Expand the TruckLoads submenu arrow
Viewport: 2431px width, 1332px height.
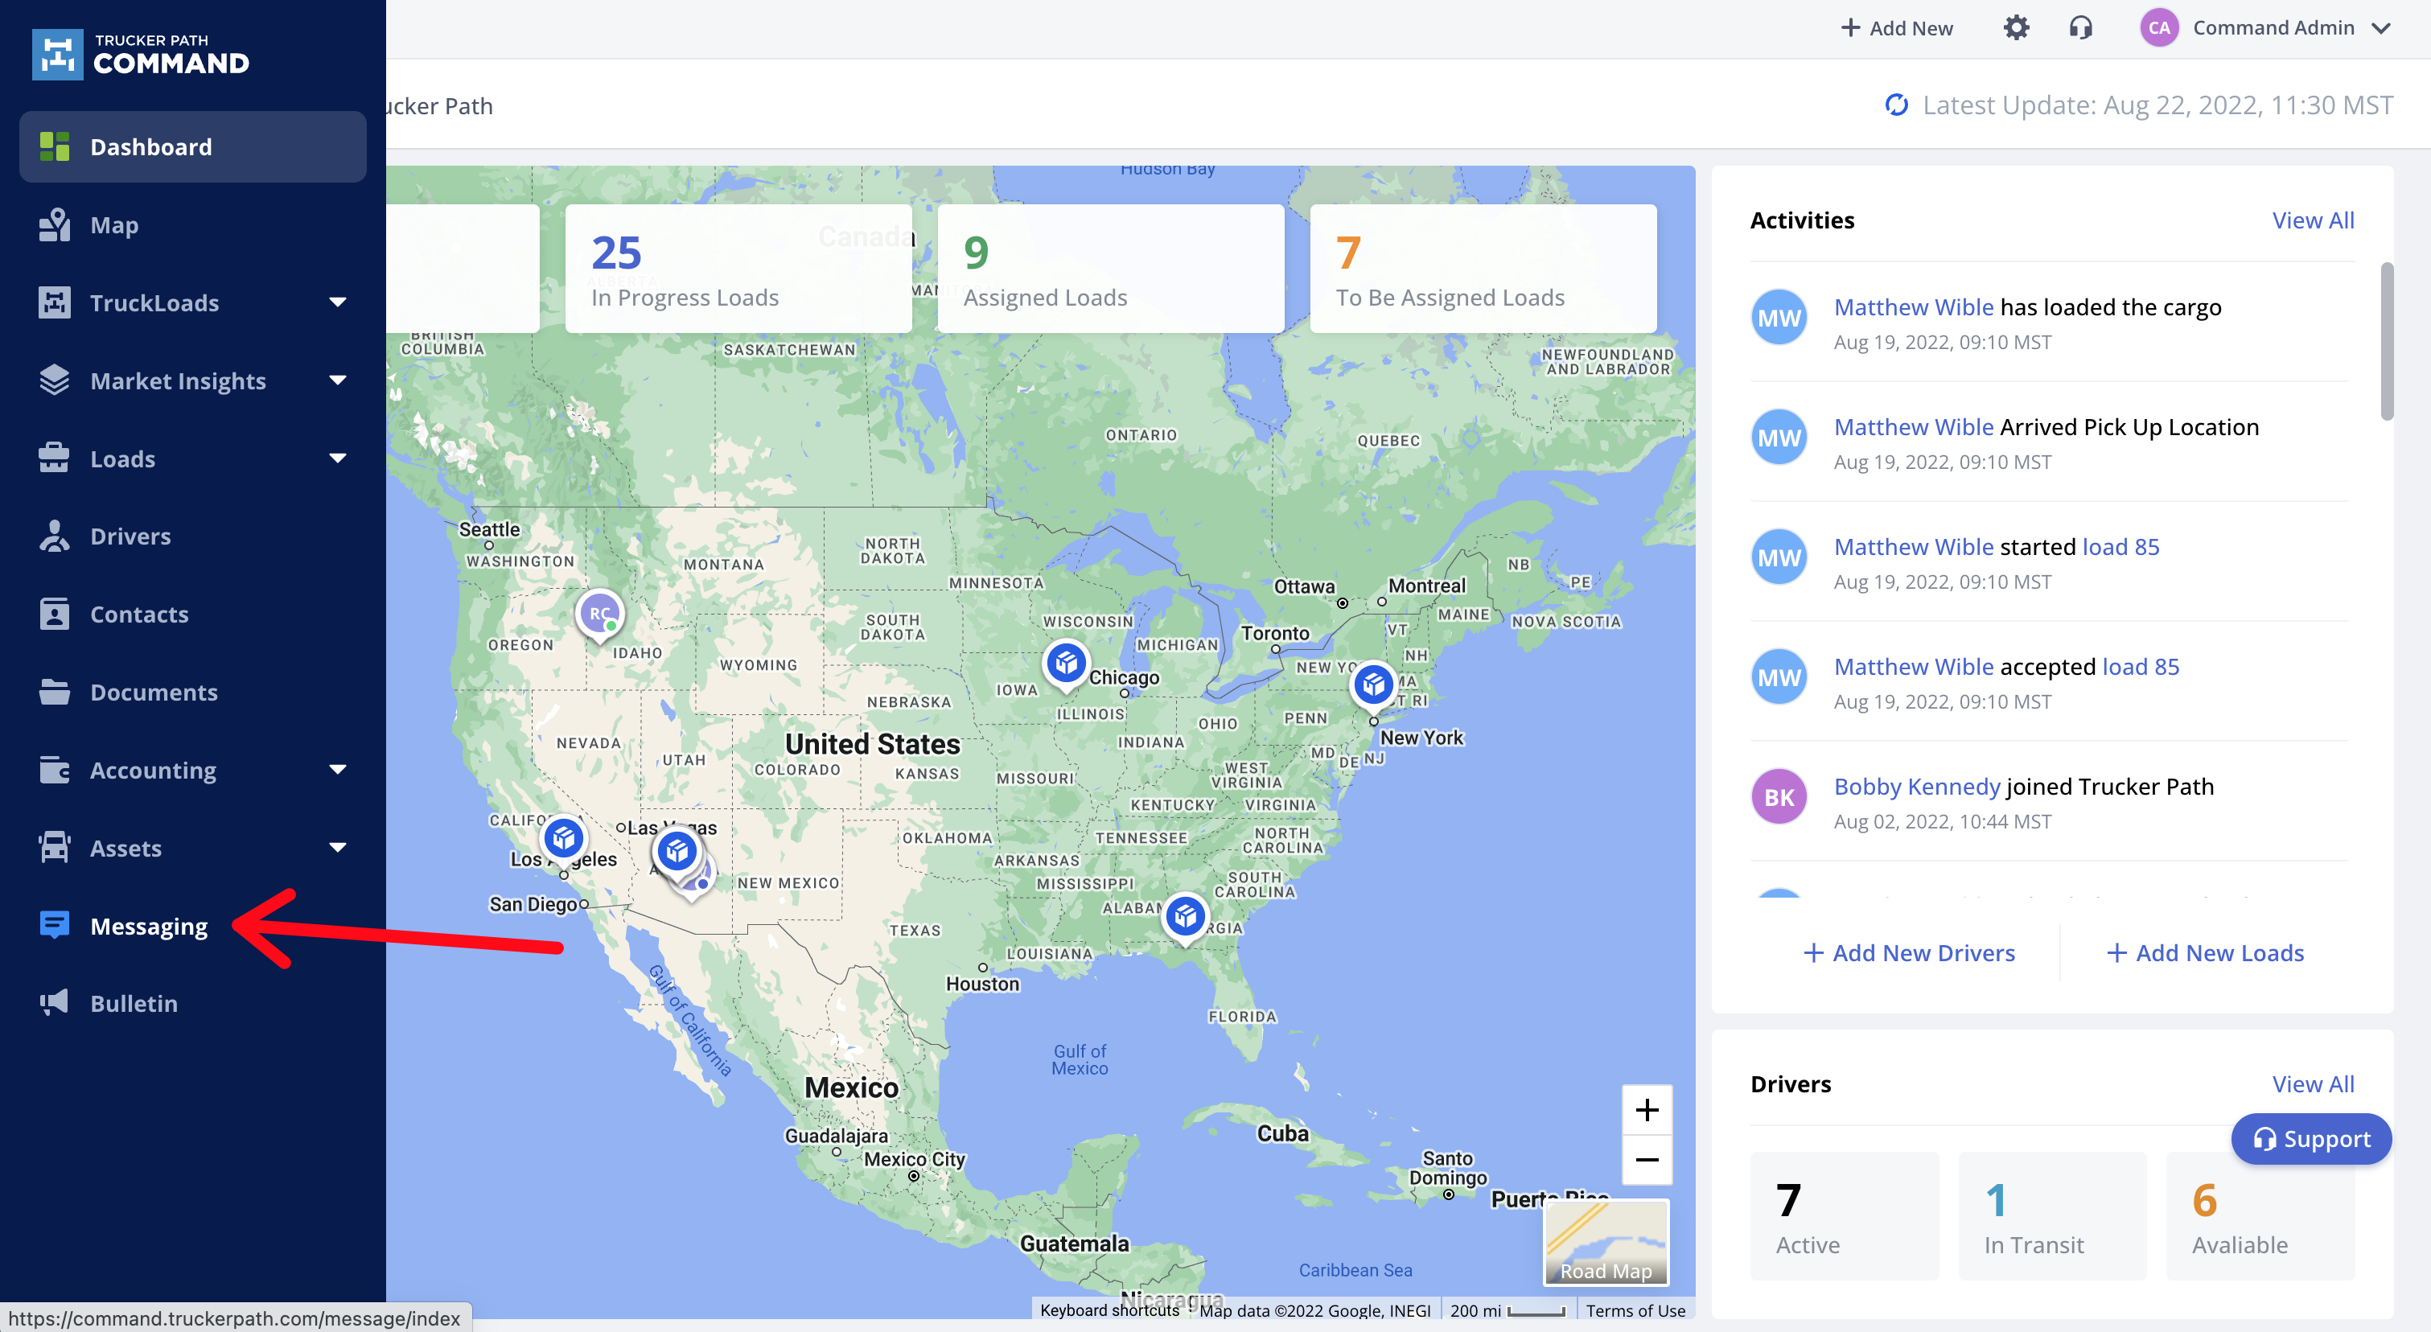338,302
